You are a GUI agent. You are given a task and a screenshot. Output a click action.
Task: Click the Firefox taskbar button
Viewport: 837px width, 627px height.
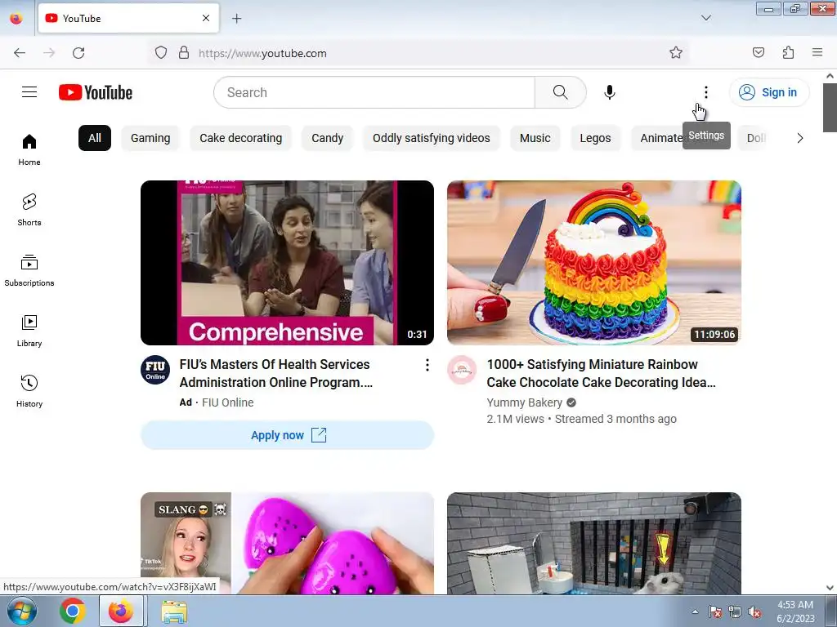121,611
